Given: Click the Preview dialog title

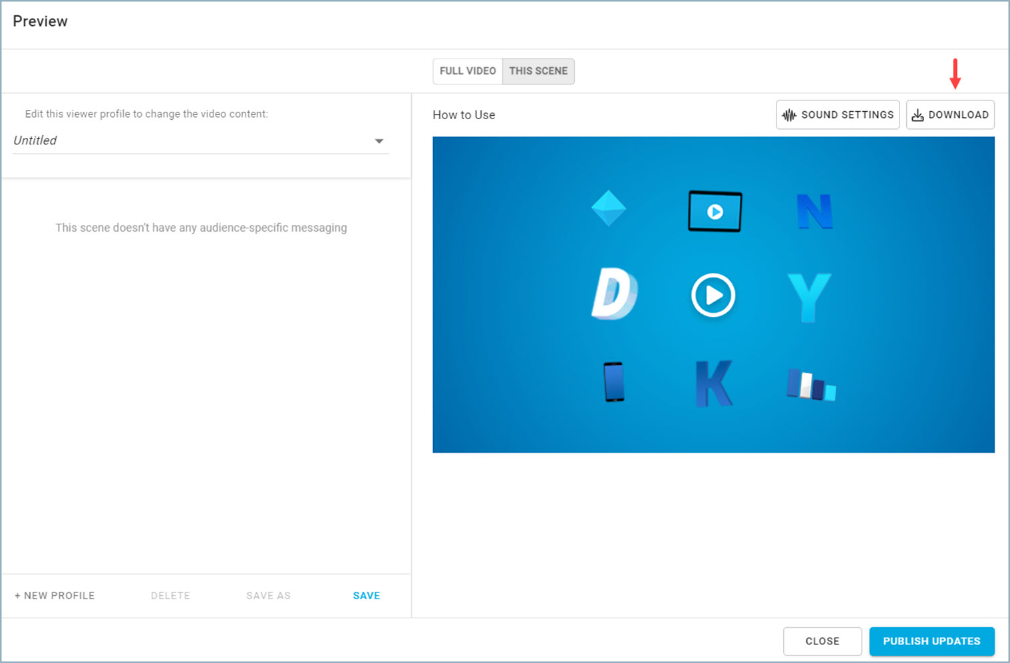Looking at the screenshot, I should (x=40, y=21).
